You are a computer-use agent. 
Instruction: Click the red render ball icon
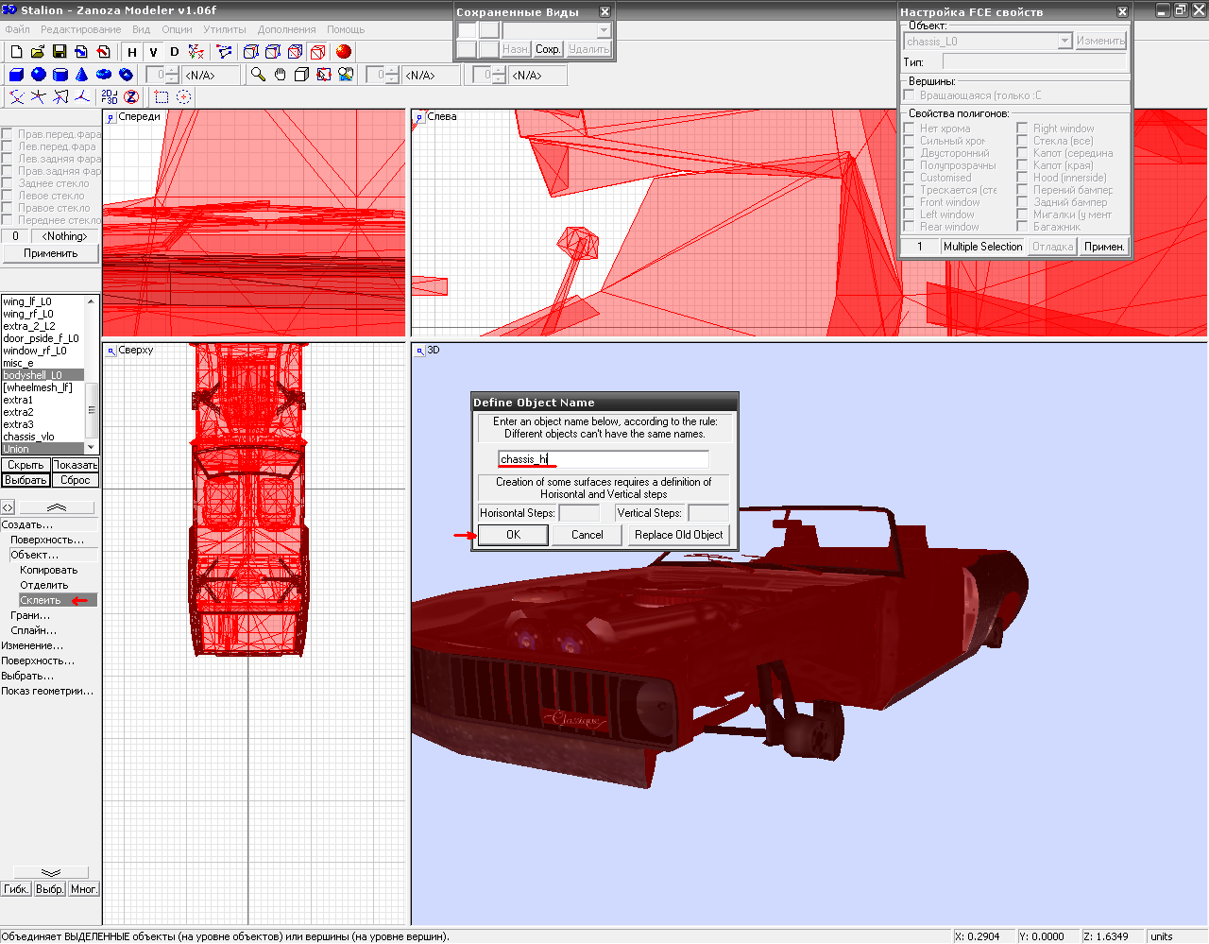tap(343, 52)
